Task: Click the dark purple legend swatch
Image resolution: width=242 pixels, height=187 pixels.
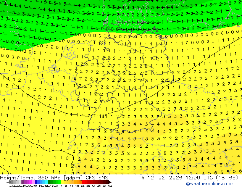Action: pyautogui.click(x=23, y=182)
